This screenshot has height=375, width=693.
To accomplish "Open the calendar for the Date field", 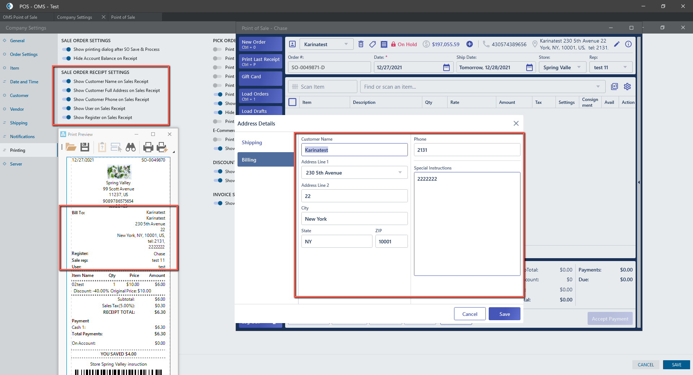I will (446, 67).
